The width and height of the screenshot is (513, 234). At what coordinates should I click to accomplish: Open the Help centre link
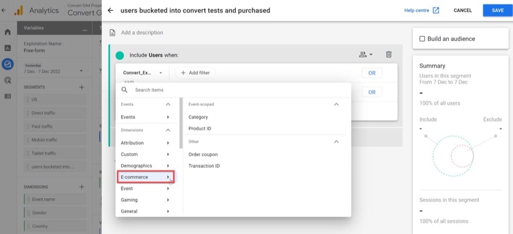(x=422, y=10)
